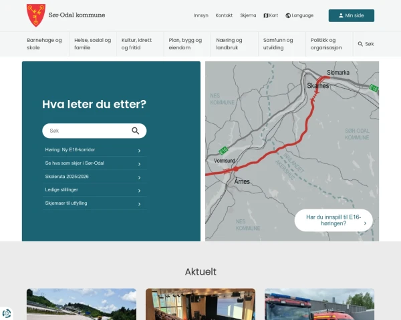
Task: Expand the Barnehage og skole menu
Action: click(x=44, y=44)
